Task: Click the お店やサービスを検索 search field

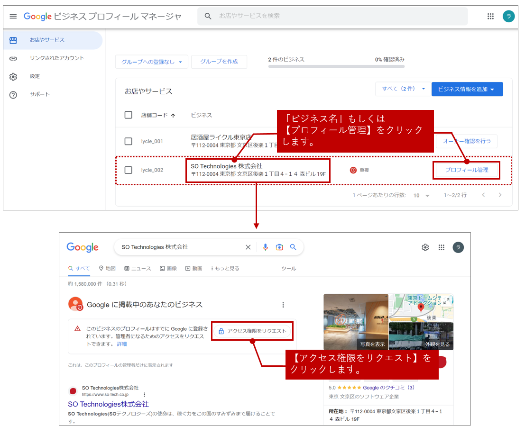Action: pyautogui.click(x=332, y=16)
